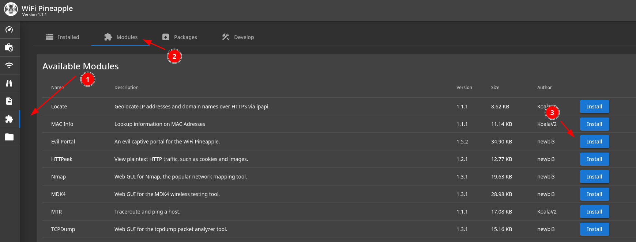The height and width of the screenshot is (242, 636).
Task: Click Install for MAC Info
Action: pyautogui.click(x=594, y=124)
